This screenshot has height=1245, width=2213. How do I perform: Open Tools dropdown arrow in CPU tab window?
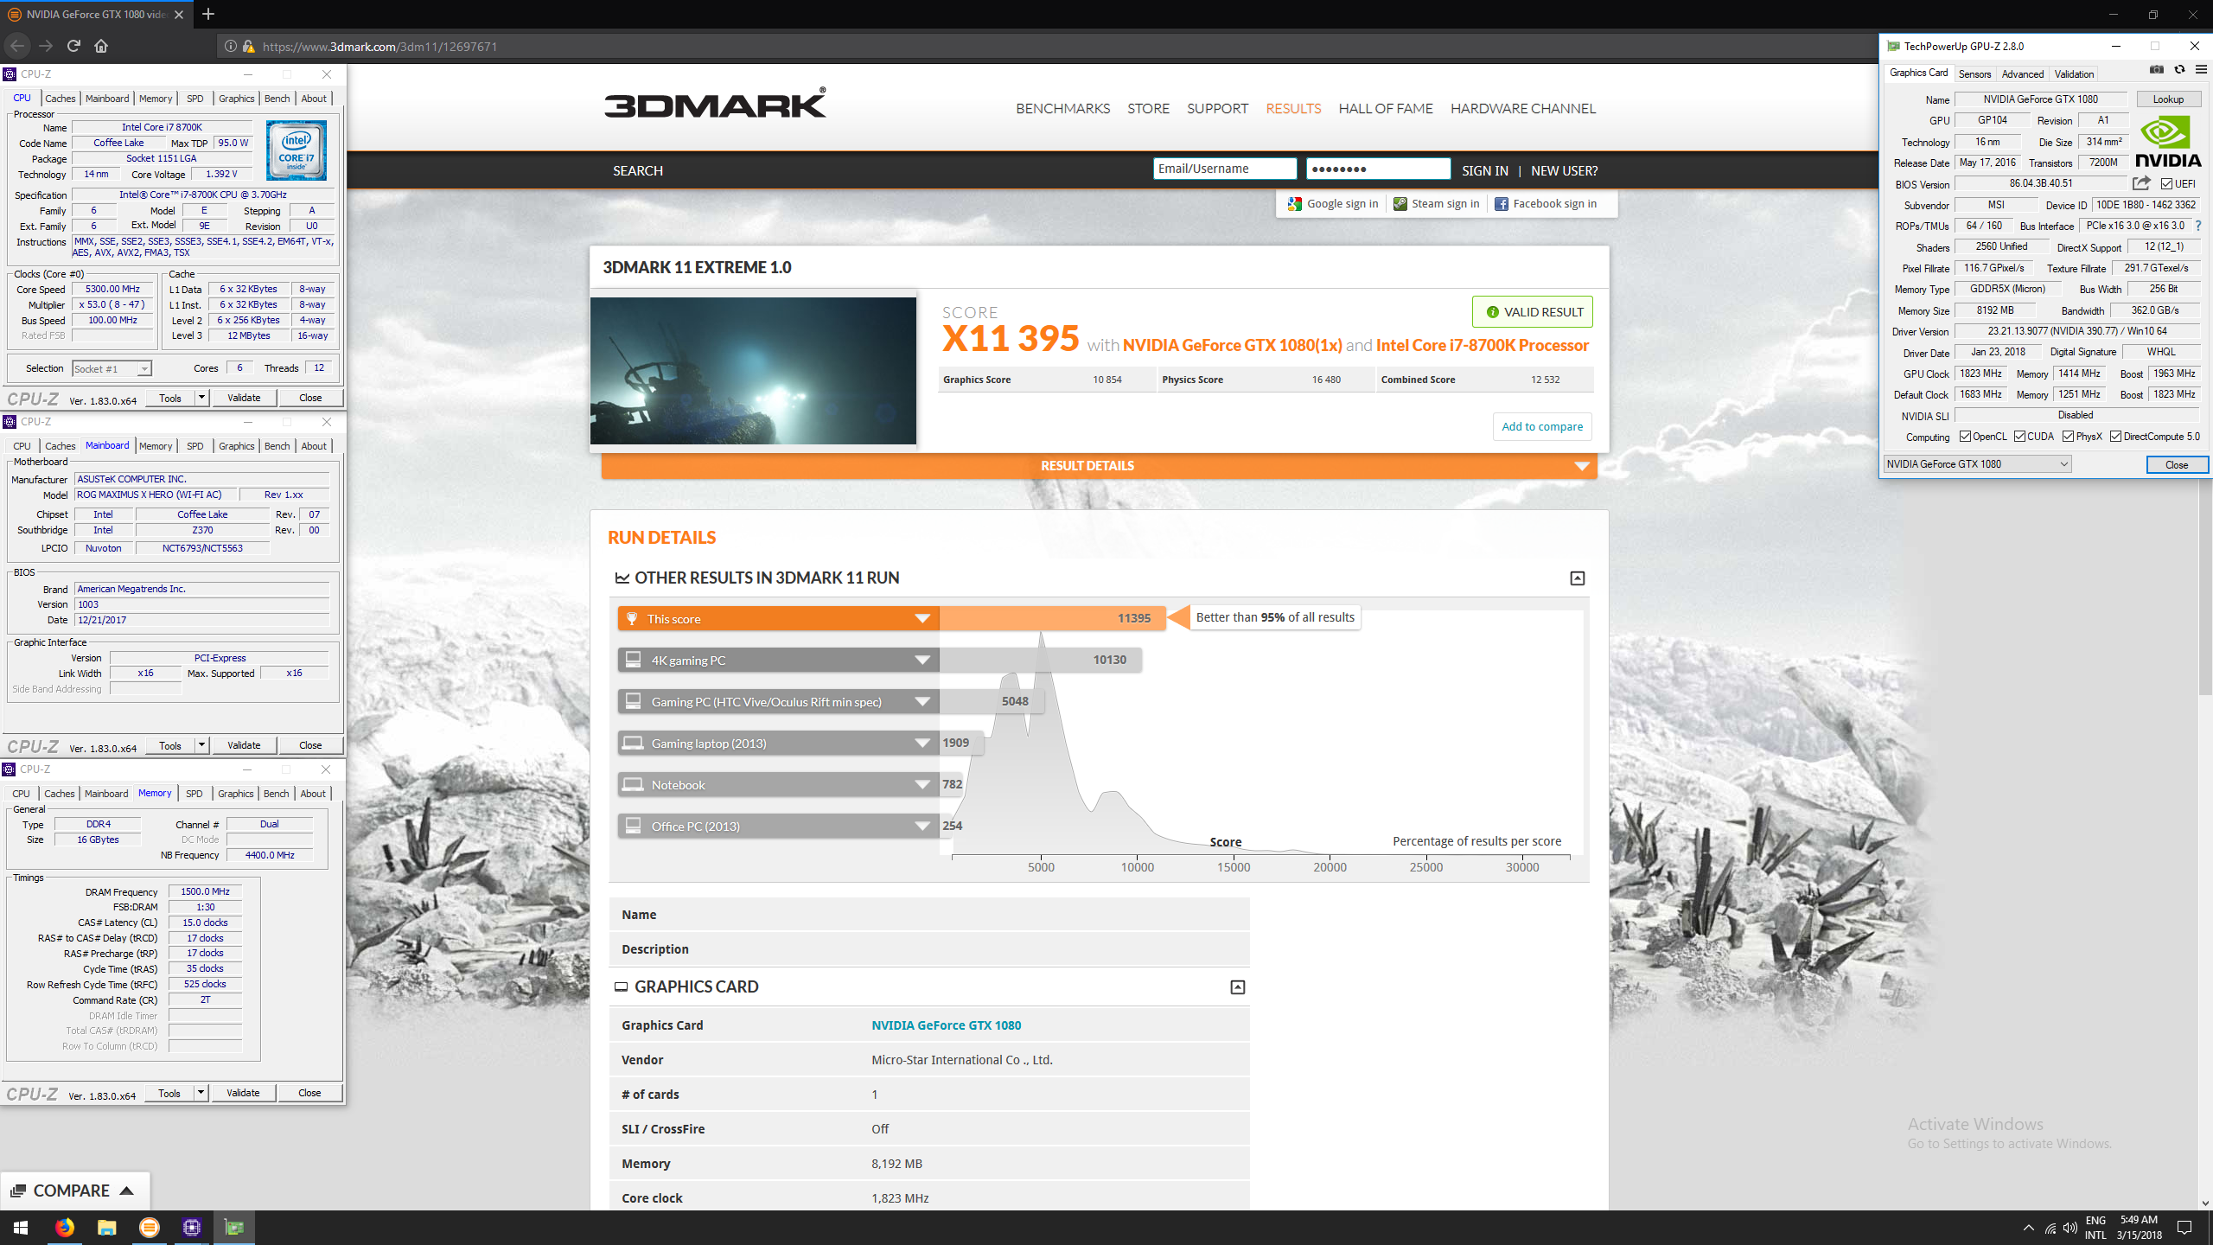(x=201, y=398)
